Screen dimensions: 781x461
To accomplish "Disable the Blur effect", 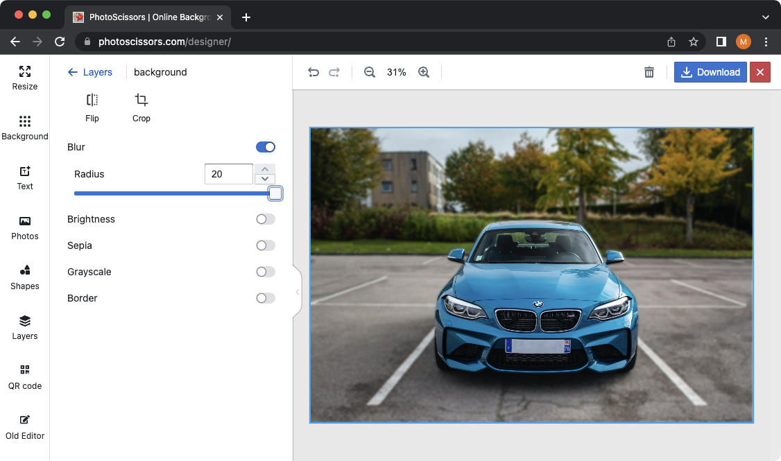I will click(x=265, y=147).
